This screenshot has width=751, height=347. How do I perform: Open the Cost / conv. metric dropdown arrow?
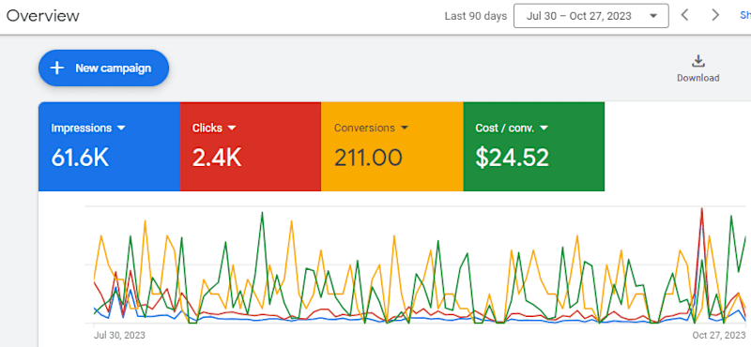coord(544,128)
